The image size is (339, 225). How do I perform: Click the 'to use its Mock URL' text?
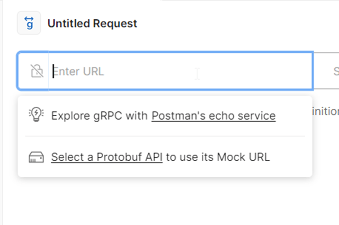218,157
